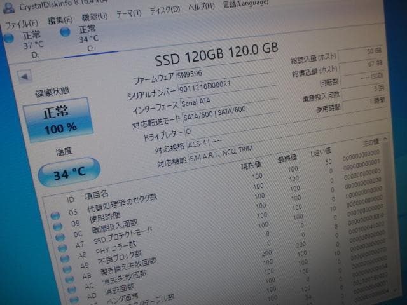The image size is (407, 305).
Task: Click the rotation rate field ---- (SSD)
Action: (x=363, y=79)
